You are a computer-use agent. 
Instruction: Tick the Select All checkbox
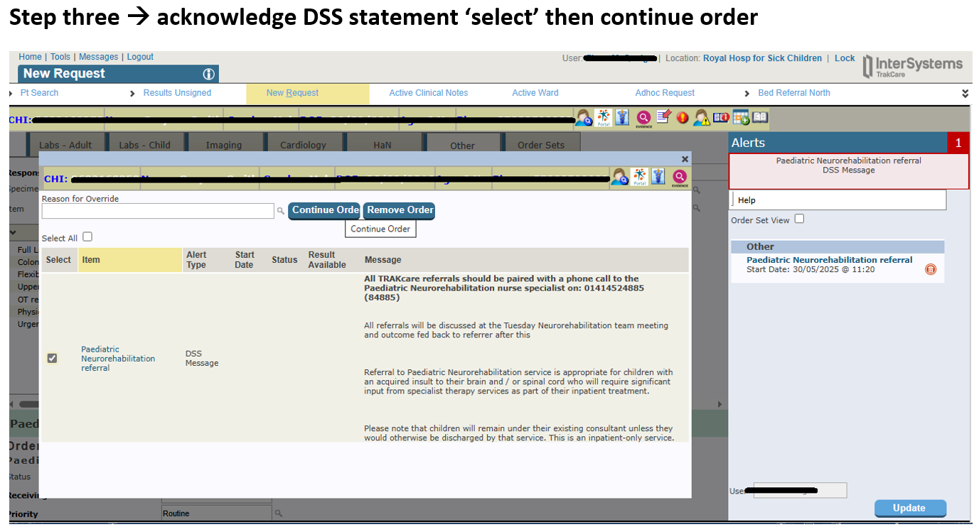87,237
